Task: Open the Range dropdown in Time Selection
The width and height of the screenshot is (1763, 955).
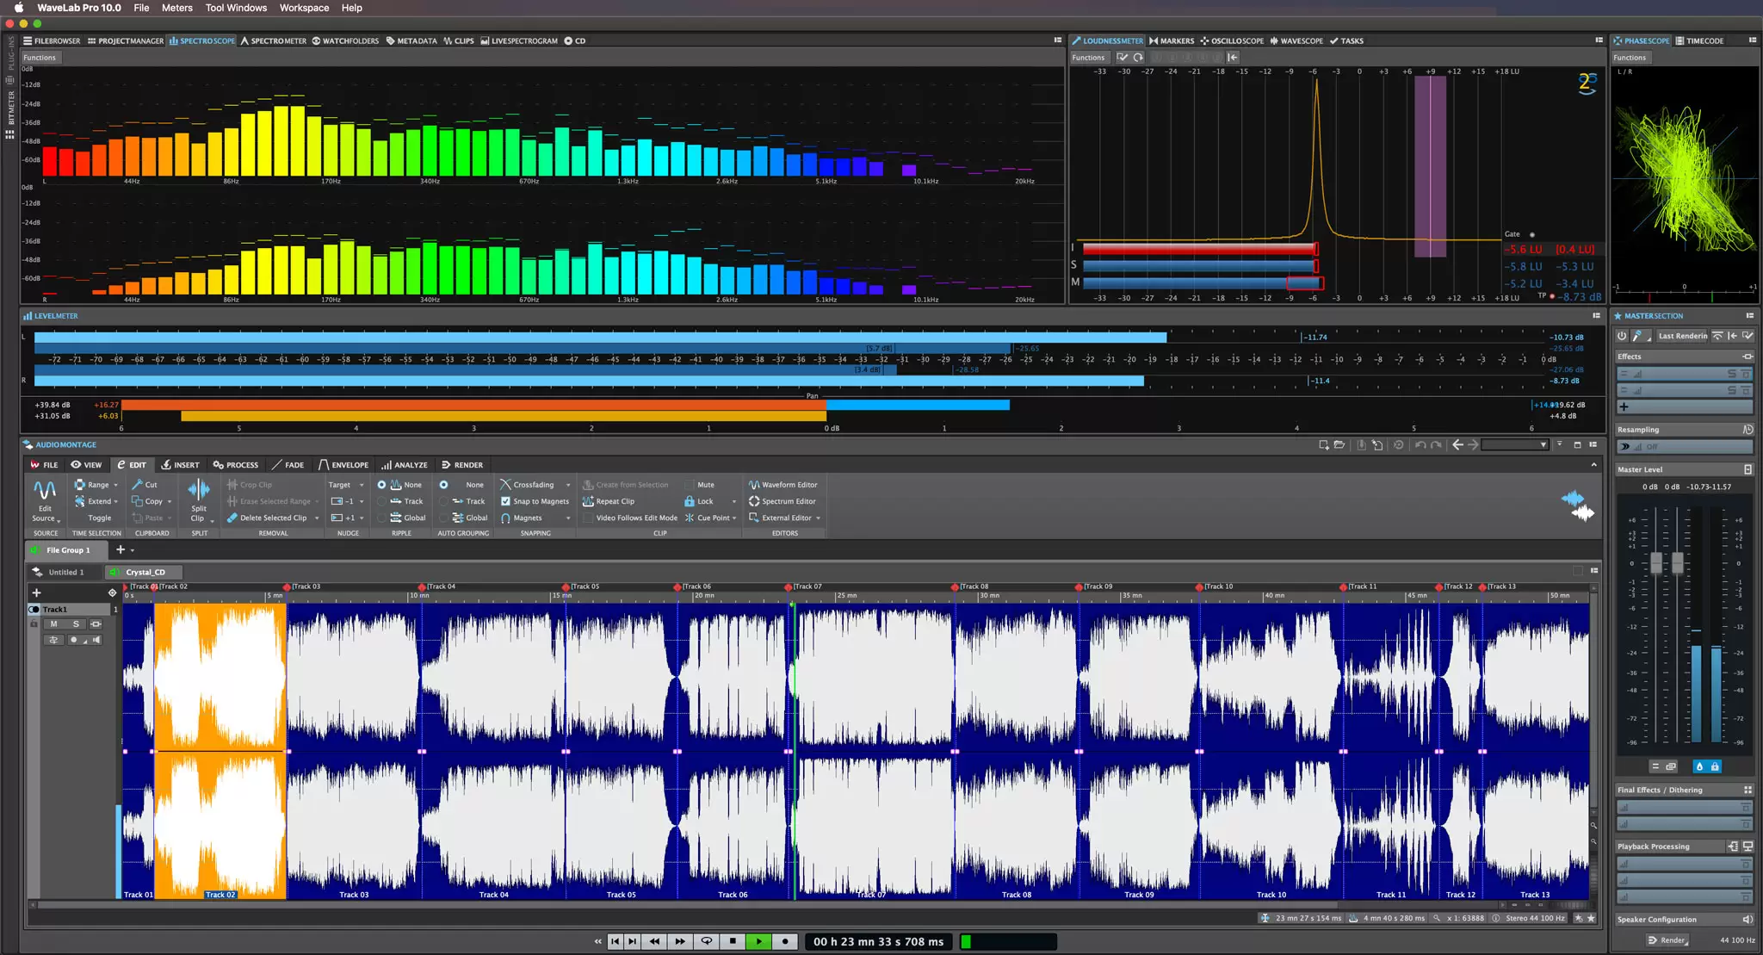Action: (x=115, y=485)
